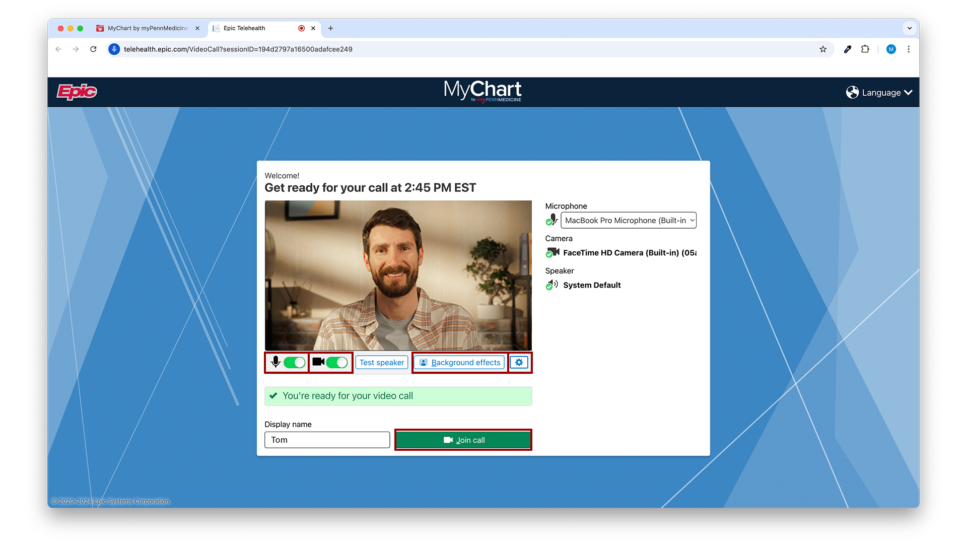The width and height of the screenshot is (967, 544).
Task: Click the profile avatar M in the toolbar
Action: pyautogui.click(x=890, y=49)
